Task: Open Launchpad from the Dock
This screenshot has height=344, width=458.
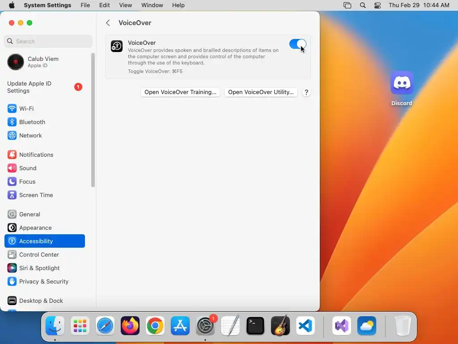Action: (x=80, y=326)
